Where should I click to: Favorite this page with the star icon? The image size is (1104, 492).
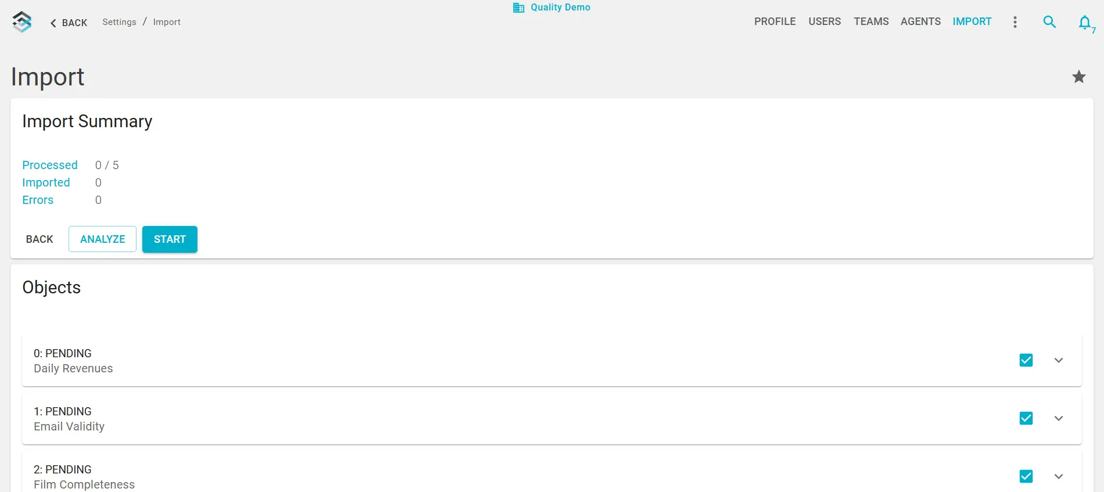point(1078,77)
